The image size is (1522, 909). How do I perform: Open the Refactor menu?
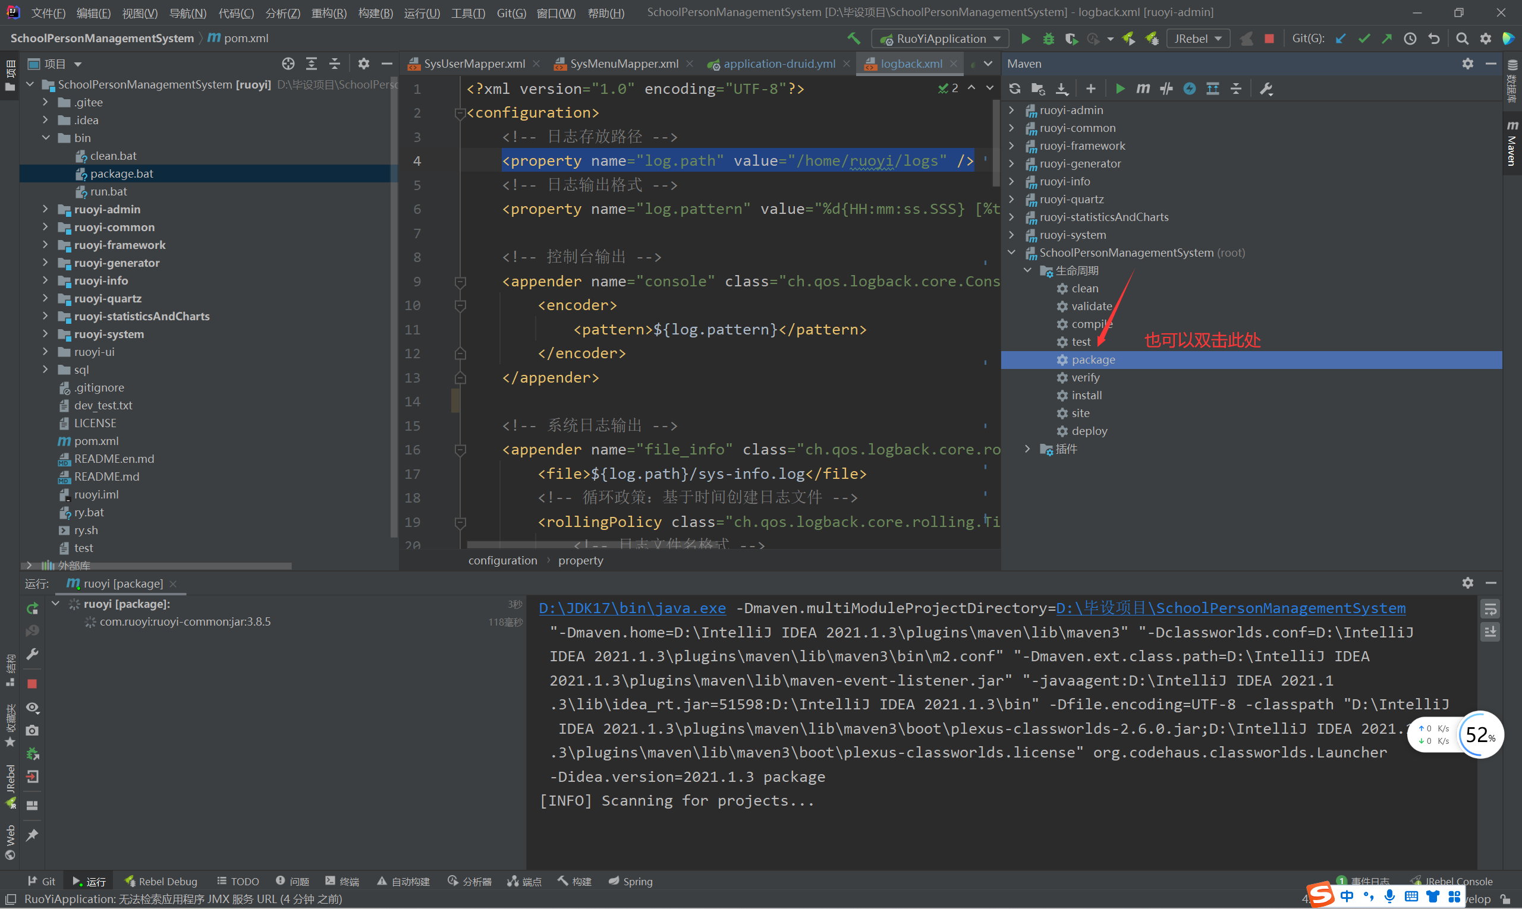329,13
